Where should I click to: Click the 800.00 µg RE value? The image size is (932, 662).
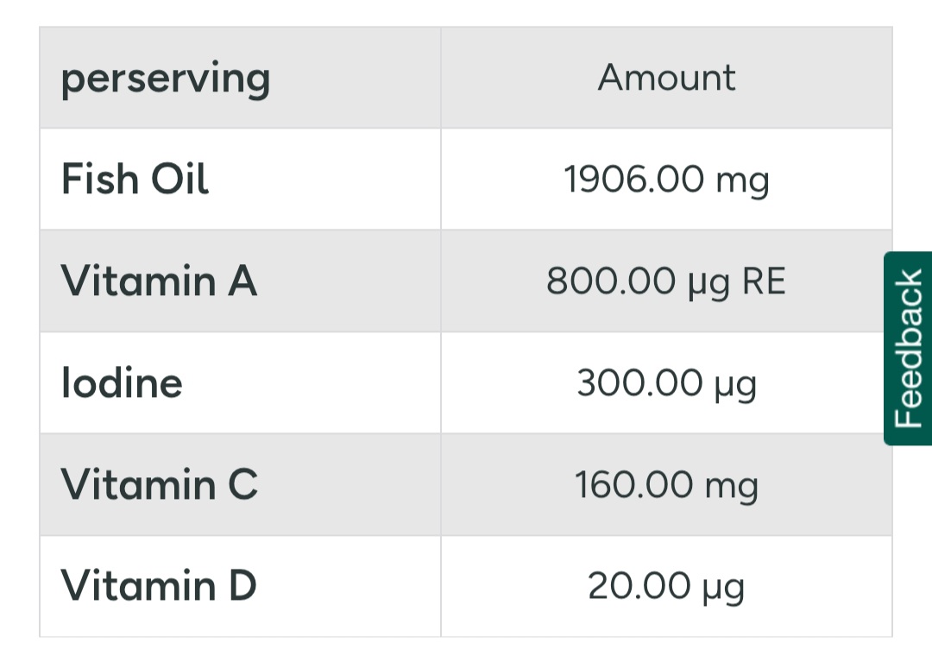[666, 281]
